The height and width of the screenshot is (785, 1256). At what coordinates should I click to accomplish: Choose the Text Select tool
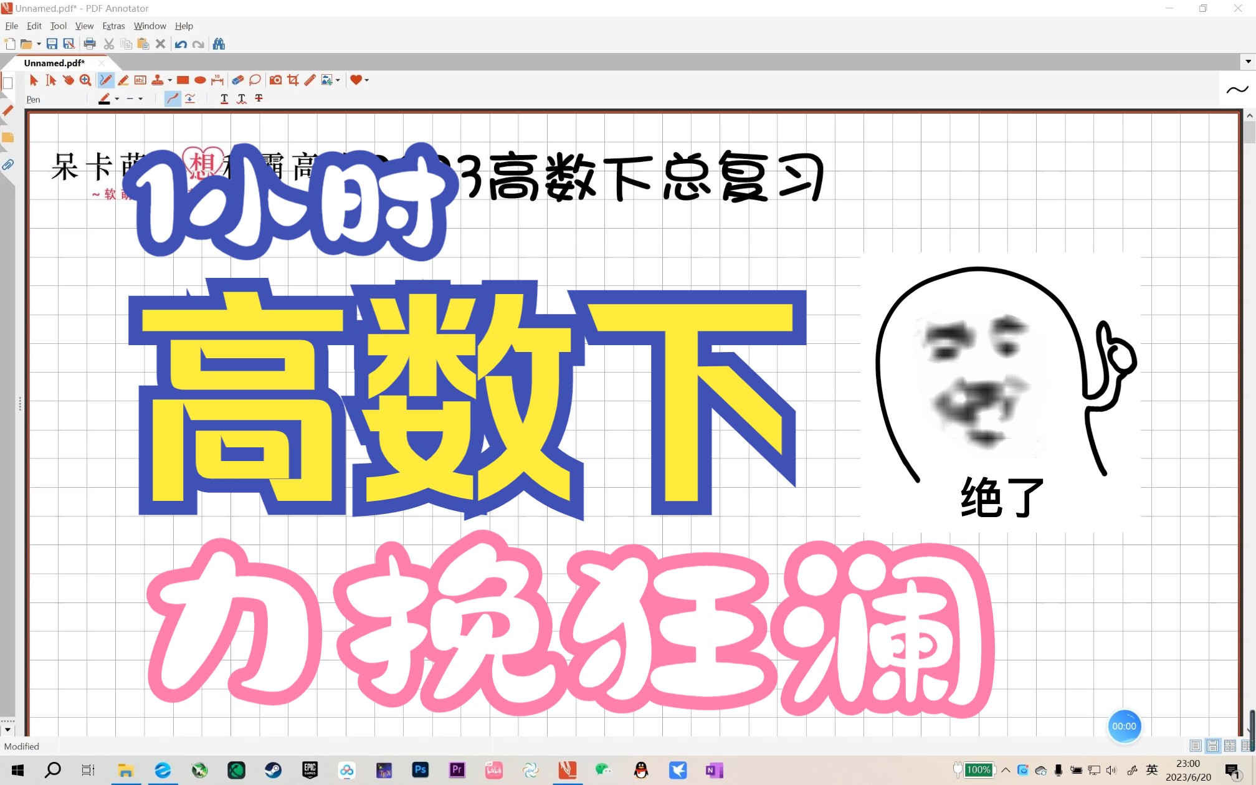(x=51, y=80)
